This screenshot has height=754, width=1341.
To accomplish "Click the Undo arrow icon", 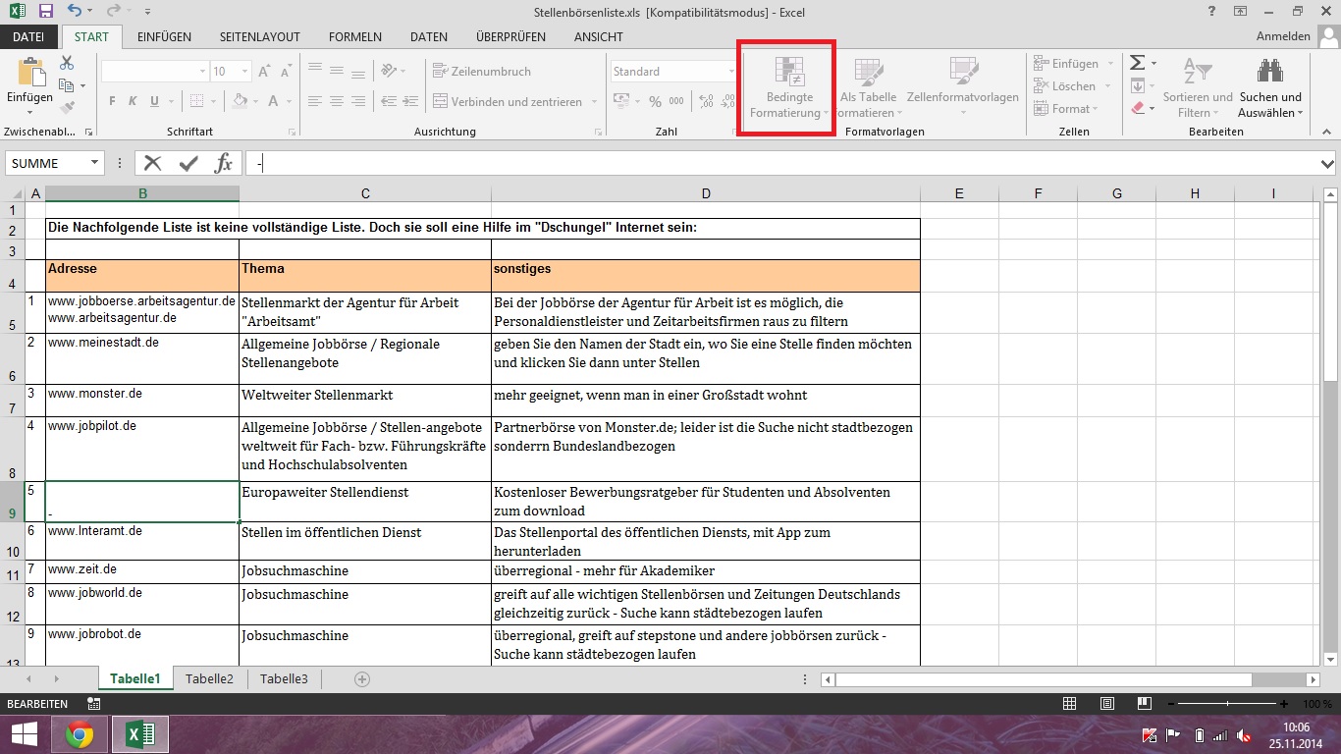I will 76,11.
